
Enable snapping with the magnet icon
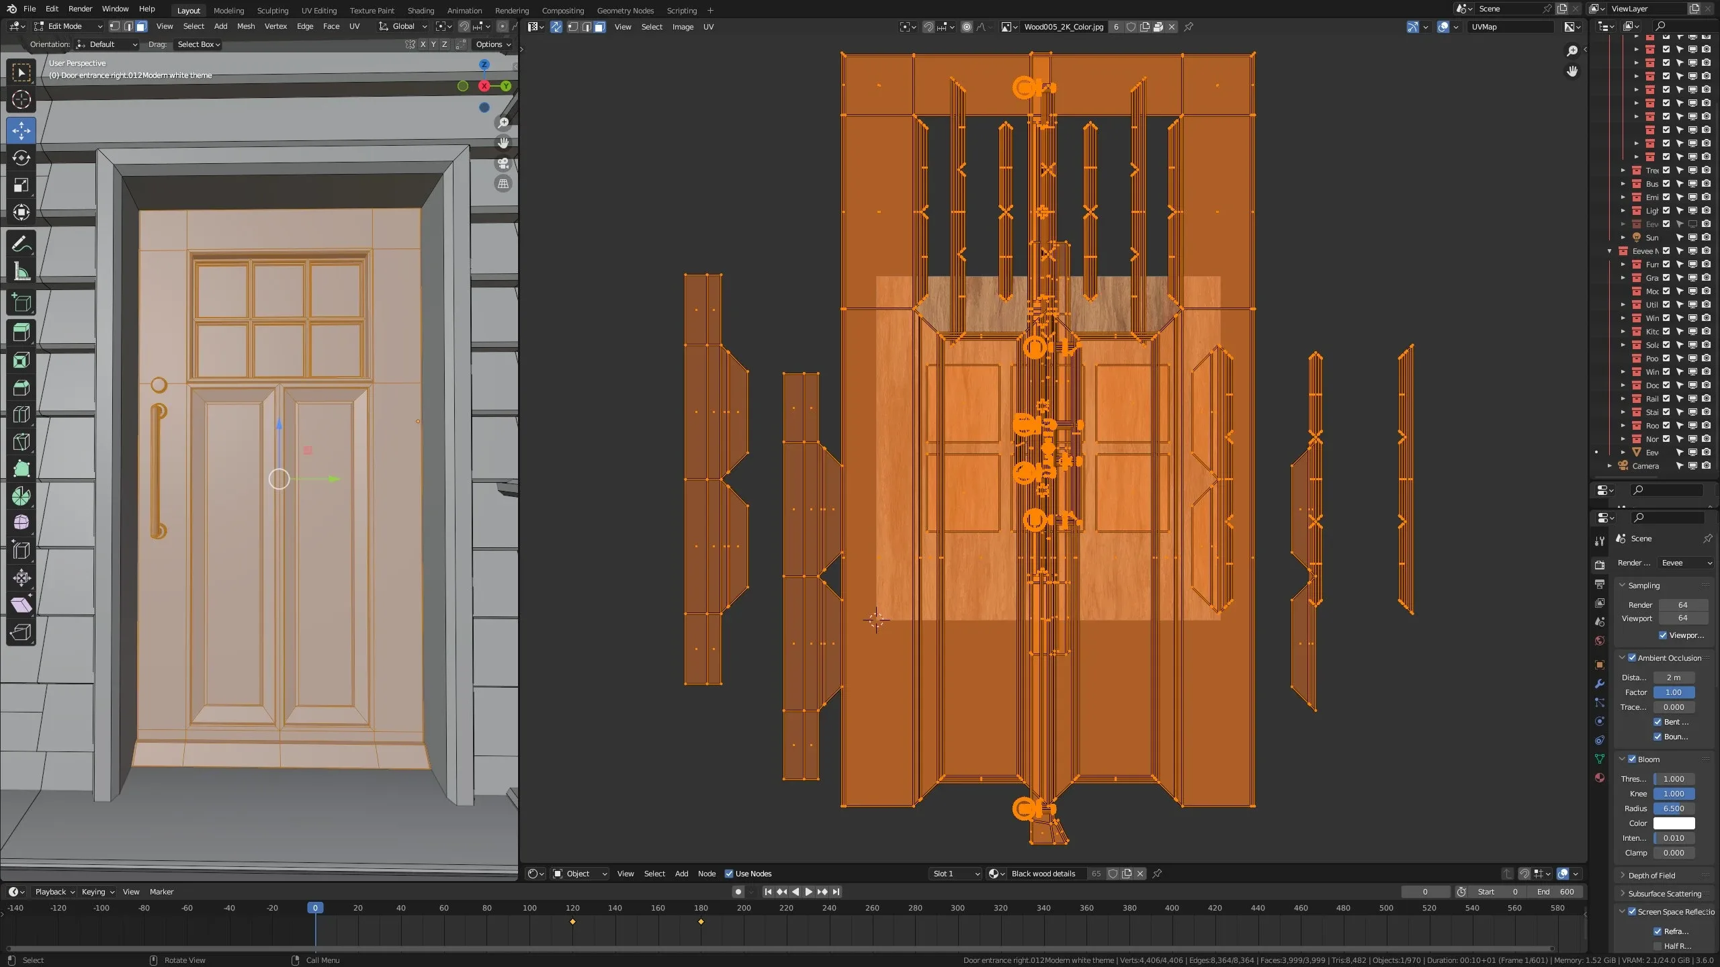point(928,27)
